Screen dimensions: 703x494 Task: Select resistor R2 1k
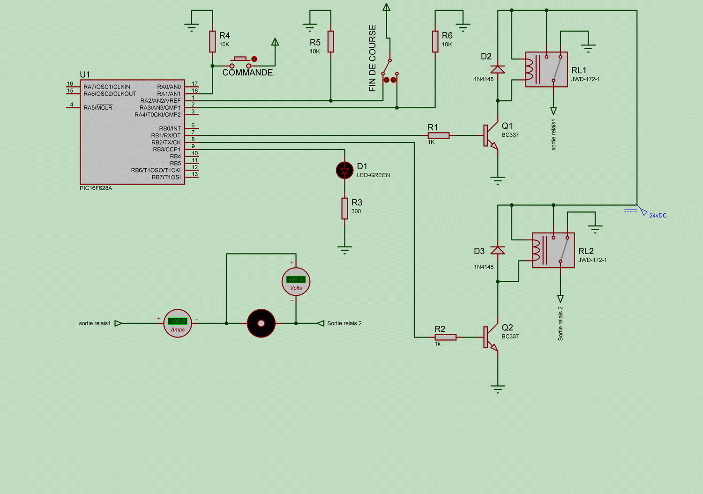[446, 337]
